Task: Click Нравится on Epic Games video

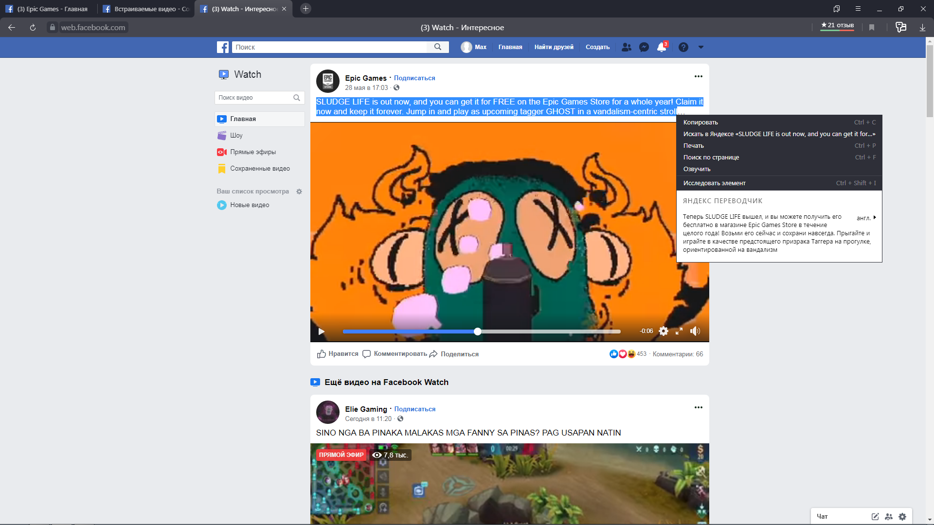Action: tap(338, 354)
